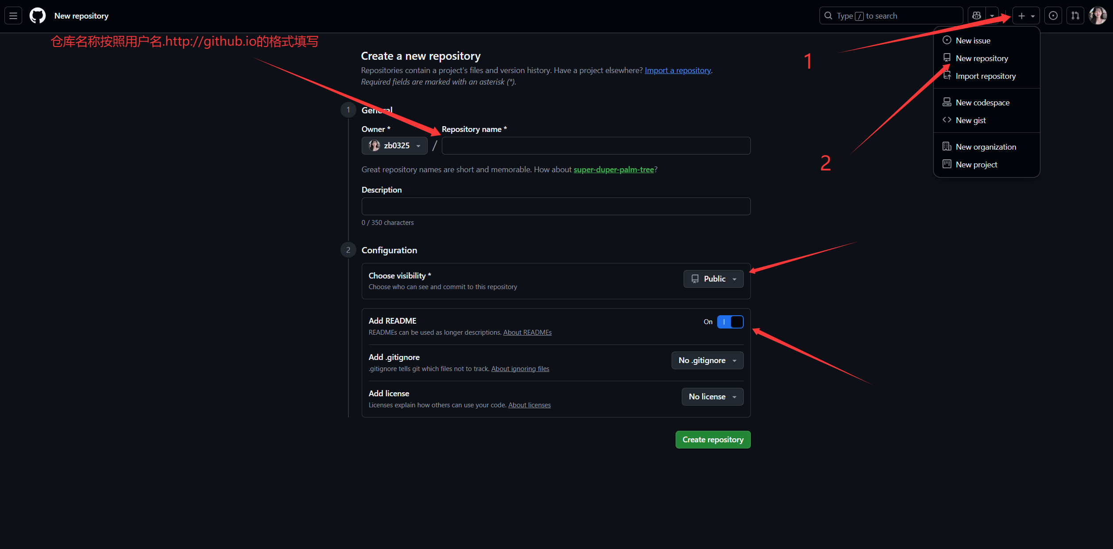Click the GitHub Octocat logo
This screenshot has height=549, width=1113.
38,16
